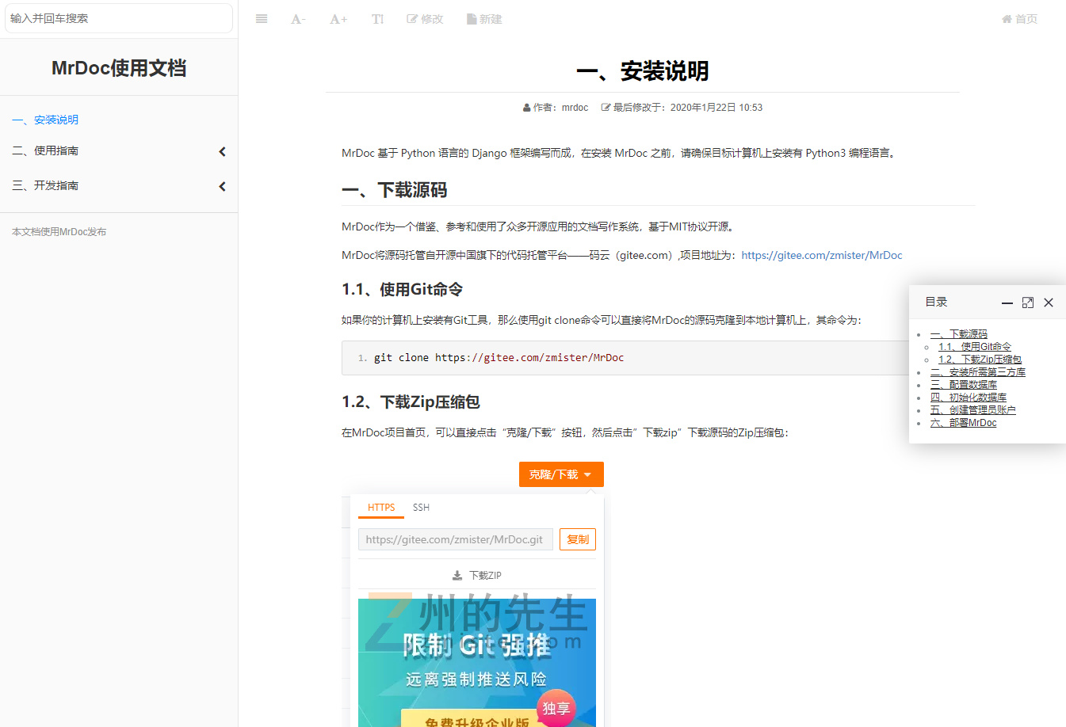Decrease font size with A- icon
This screenshot has height=727, width=1066.
tap(298, 19)
